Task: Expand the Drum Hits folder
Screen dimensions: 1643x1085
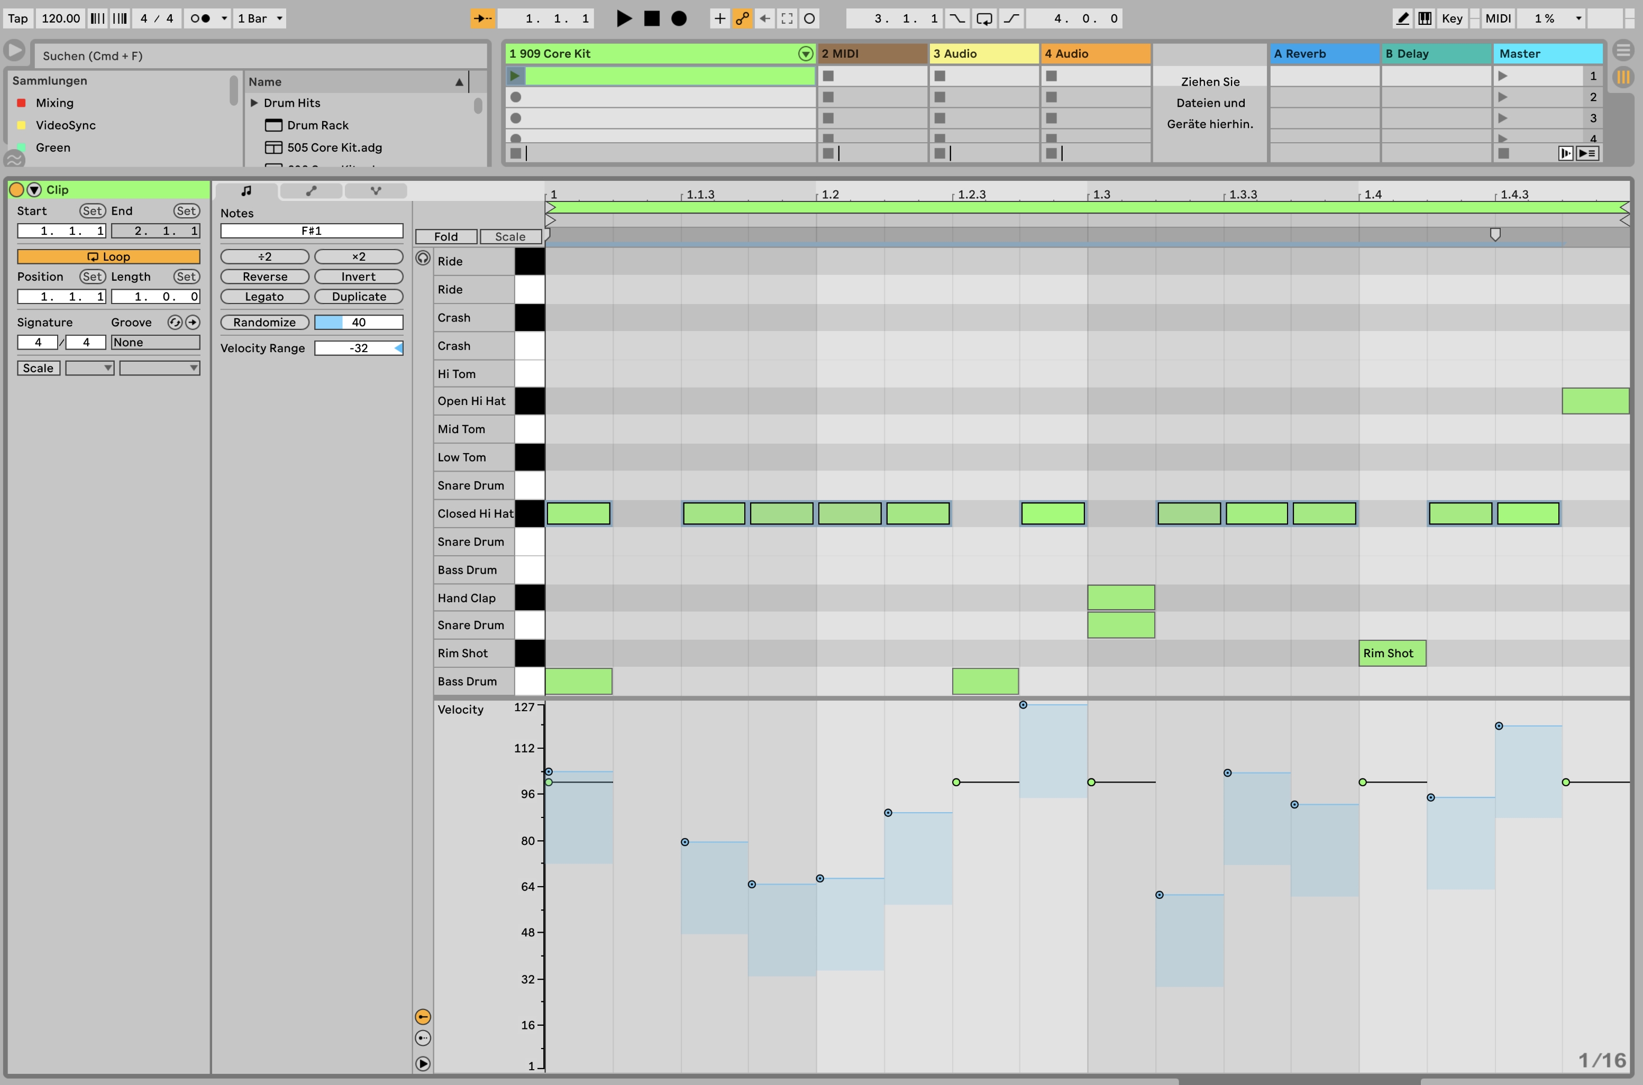Action: (254, 103)
